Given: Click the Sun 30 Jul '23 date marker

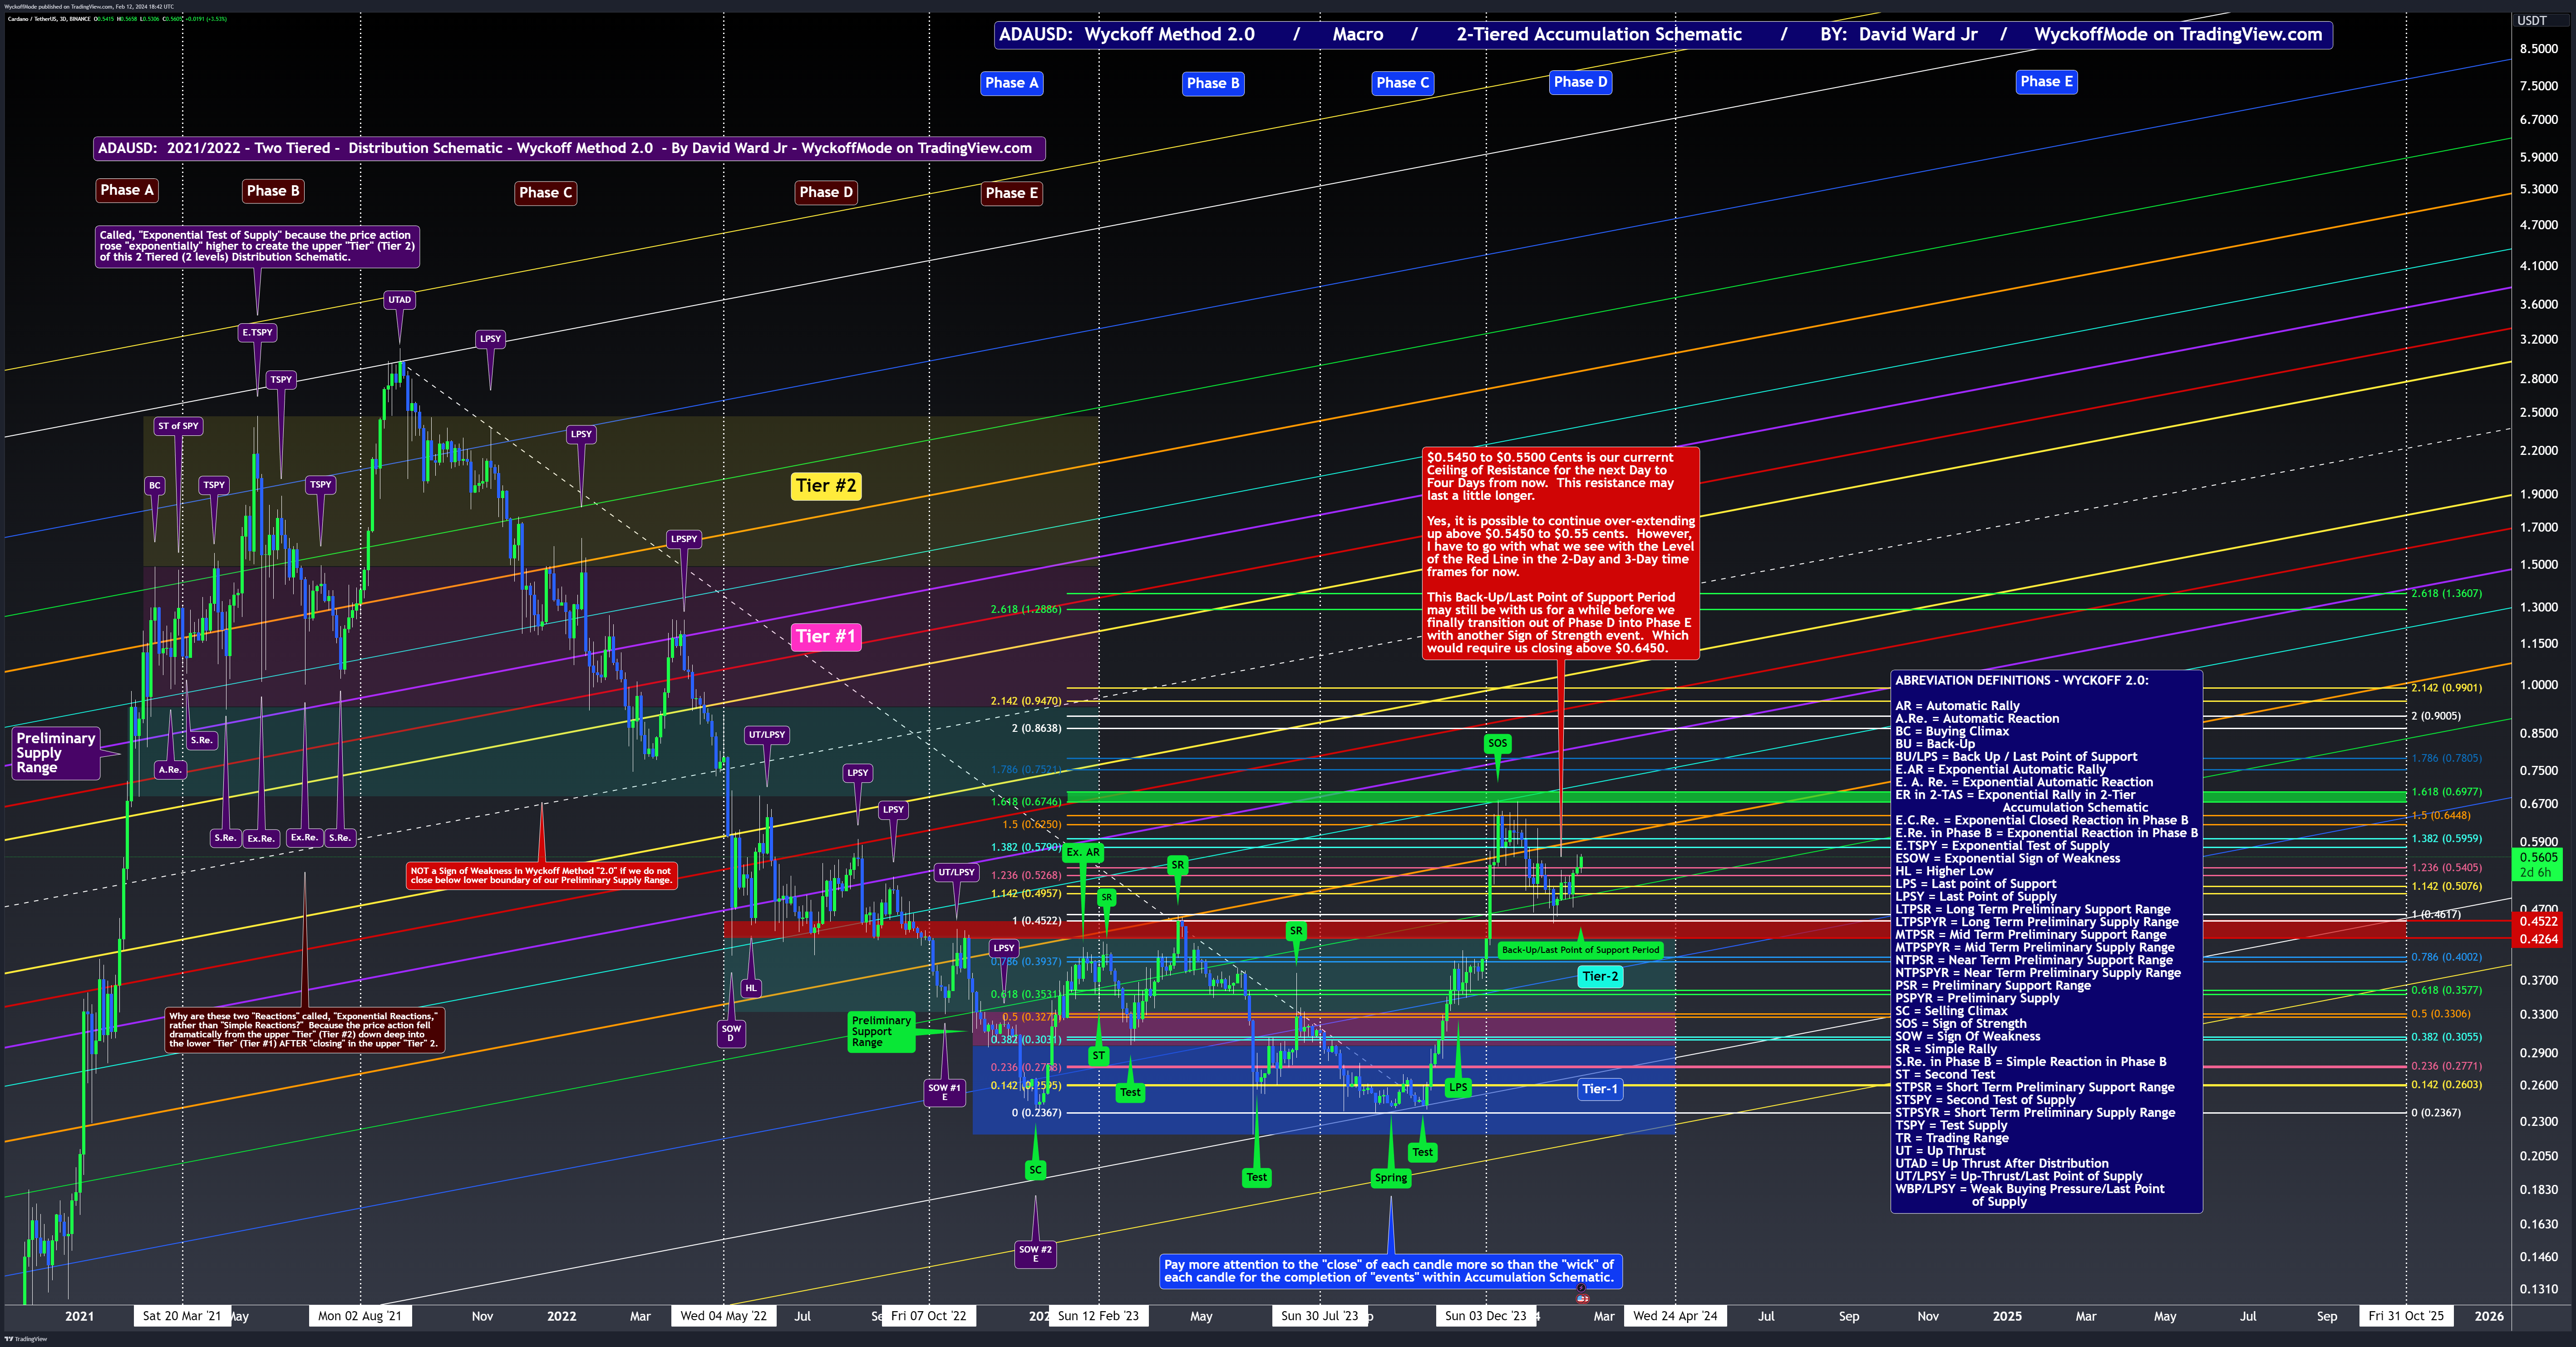Looking at the screenshot, I should click(x=1320, y=1316).
